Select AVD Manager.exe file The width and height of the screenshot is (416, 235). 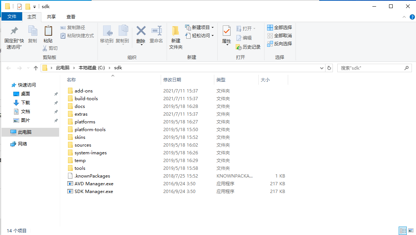(x=94, y=184)
